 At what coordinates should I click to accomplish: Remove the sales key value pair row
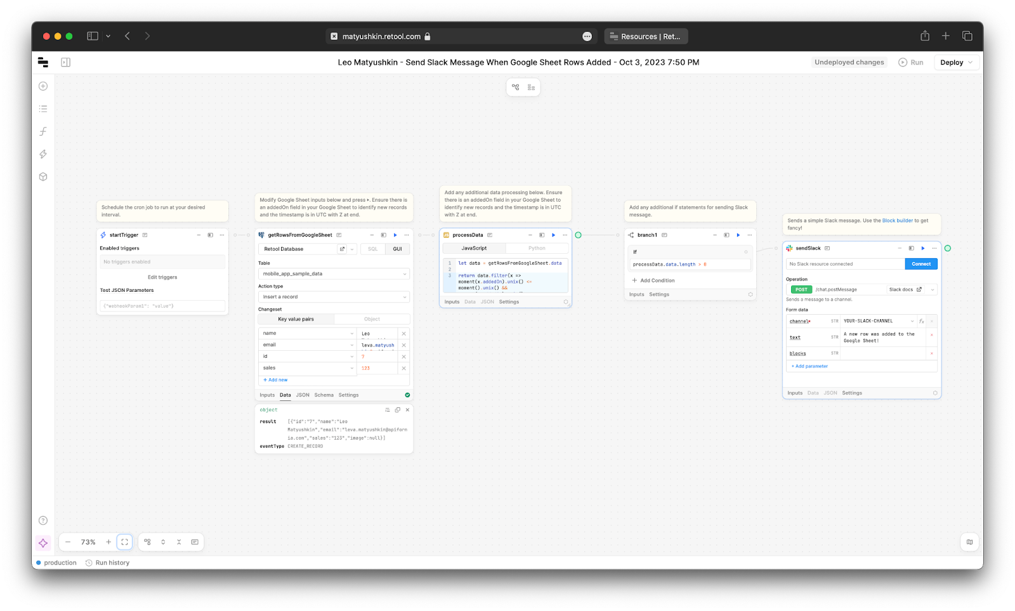[404, 368]
